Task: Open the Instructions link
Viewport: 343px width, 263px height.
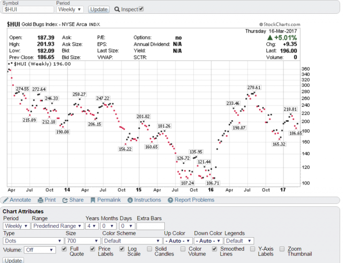Action: pos(147,200)
